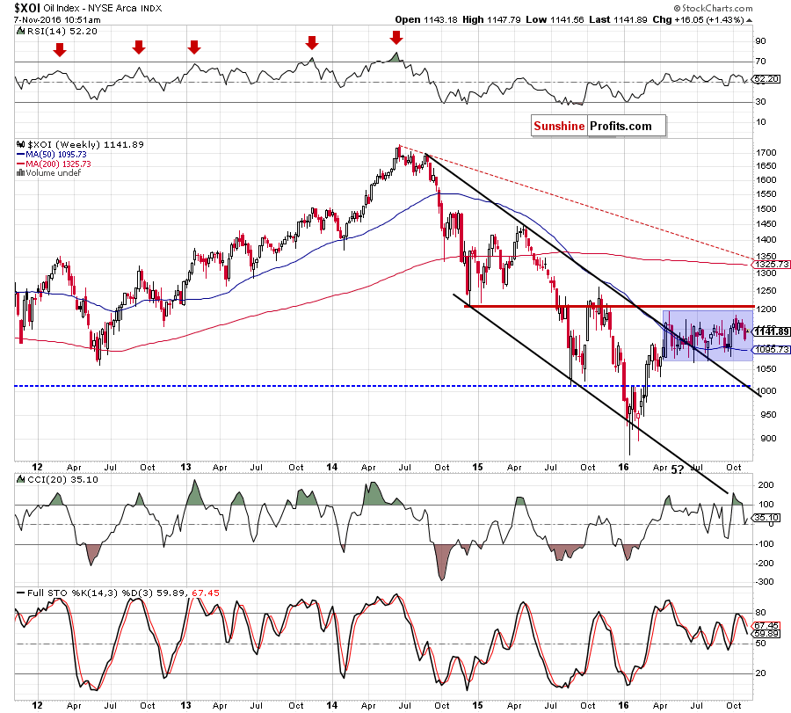The height and width of the screenshot is (713, 791).
Task: Click the MA(200) 1325.73 legend text
Action: pyautogui.click(x=58, y=164)
